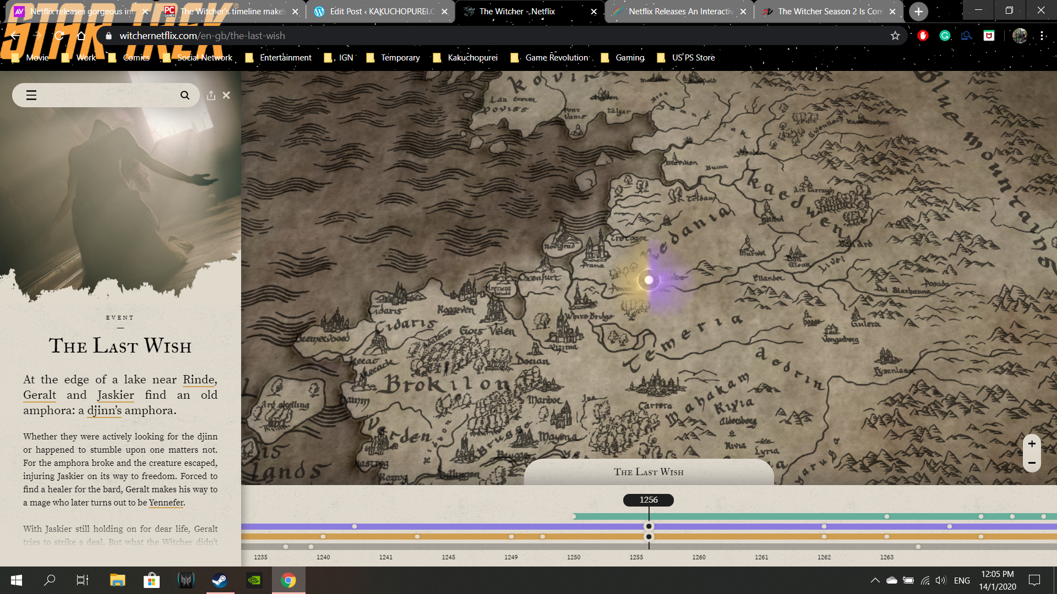The width and height of the screenshot is (1057, 594).
Task: Click the search icon in the event panel
Action: 185,95
